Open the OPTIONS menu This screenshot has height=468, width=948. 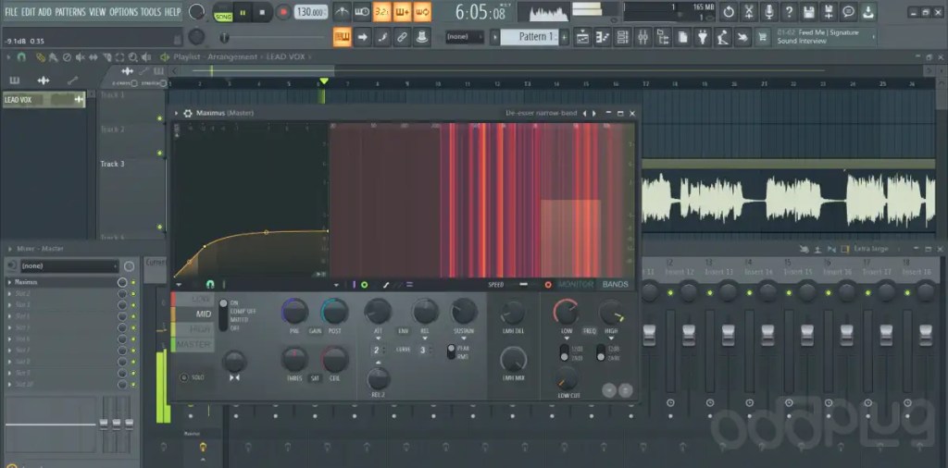pos(123,11)
